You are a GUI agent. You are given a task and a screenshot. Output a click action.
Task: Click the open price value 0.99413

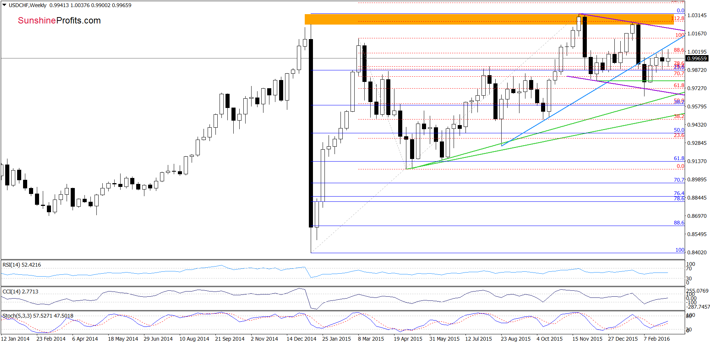[x=59, y=5]
